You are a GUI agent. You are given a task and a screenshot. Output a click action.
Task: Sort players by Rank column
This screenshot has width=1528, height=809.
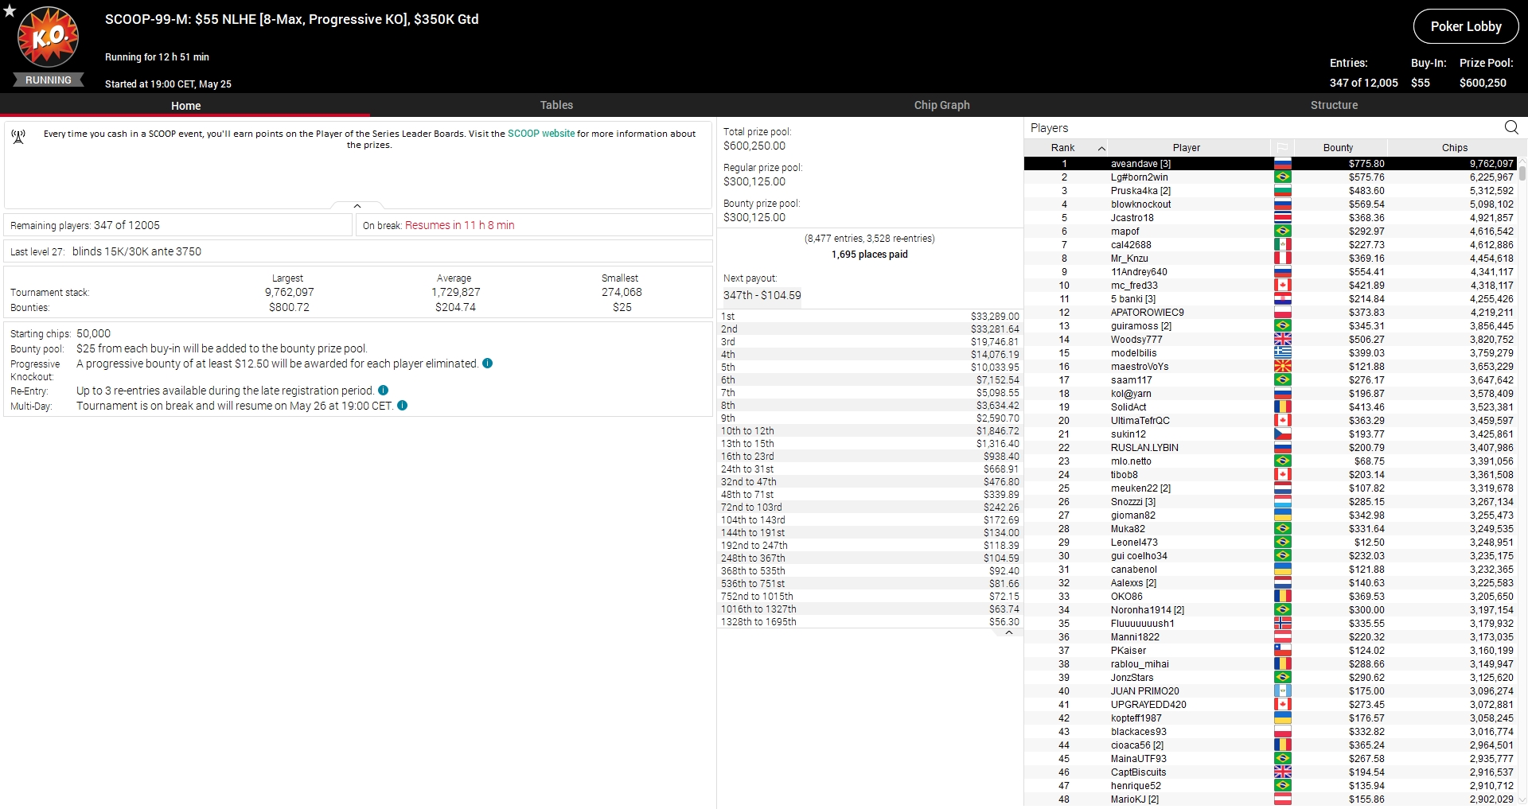pos(1066,148)
